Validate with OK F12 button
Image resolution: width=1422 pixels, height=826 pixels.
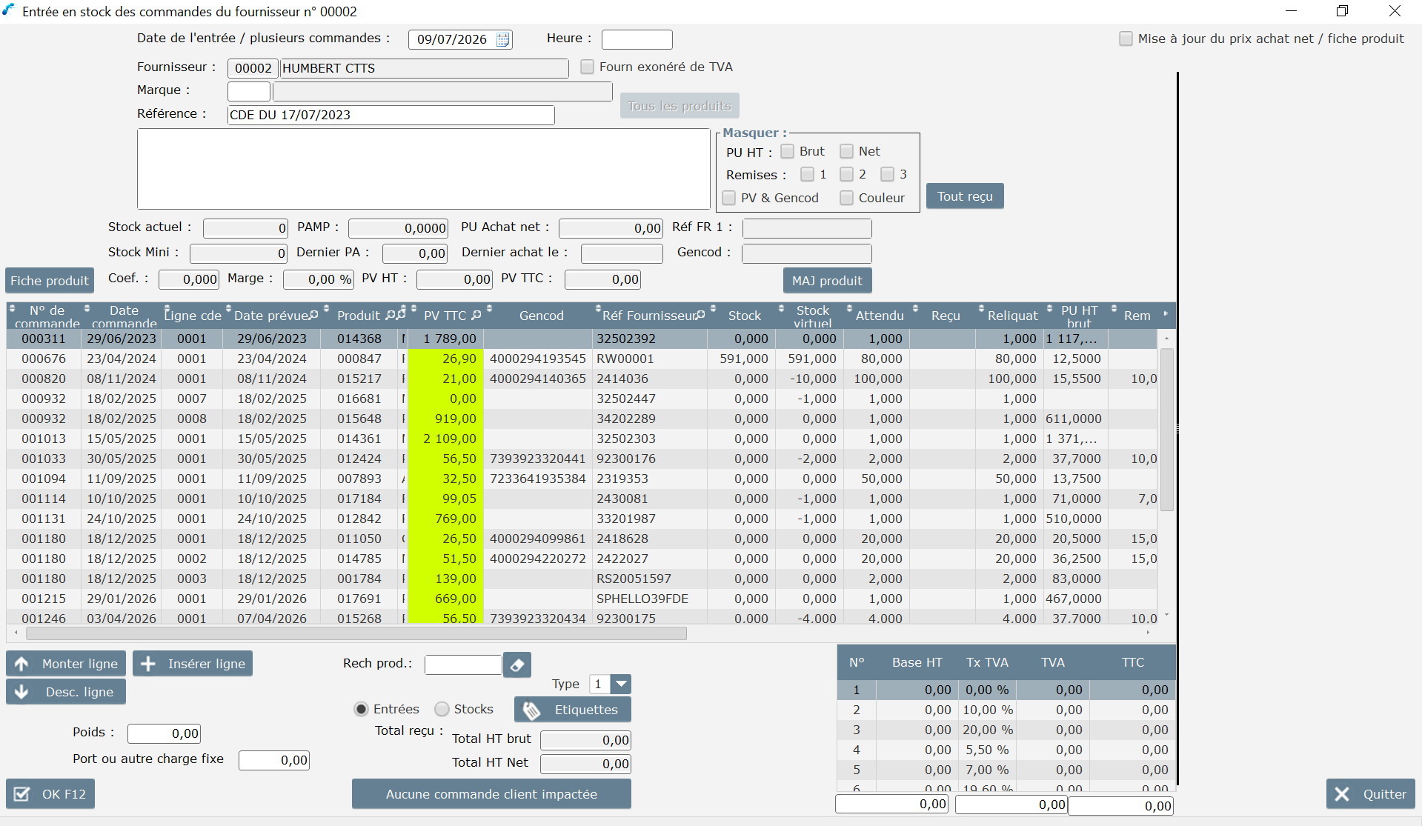[x=50, y=794]
